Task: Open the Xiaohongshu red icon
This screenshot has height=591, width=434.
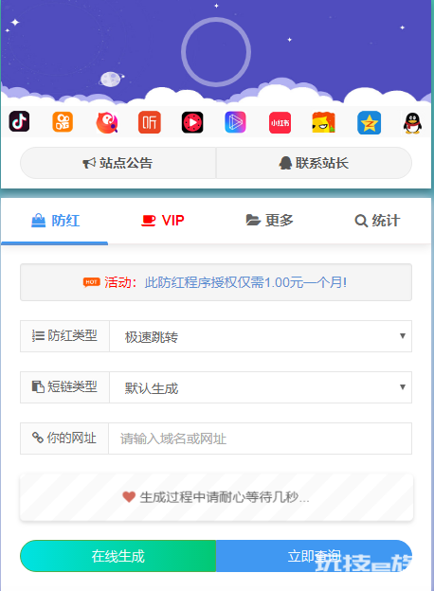Action: 280,123
